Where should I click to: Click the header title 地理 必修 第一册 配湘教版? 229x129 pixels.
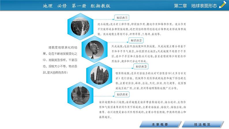76,6
